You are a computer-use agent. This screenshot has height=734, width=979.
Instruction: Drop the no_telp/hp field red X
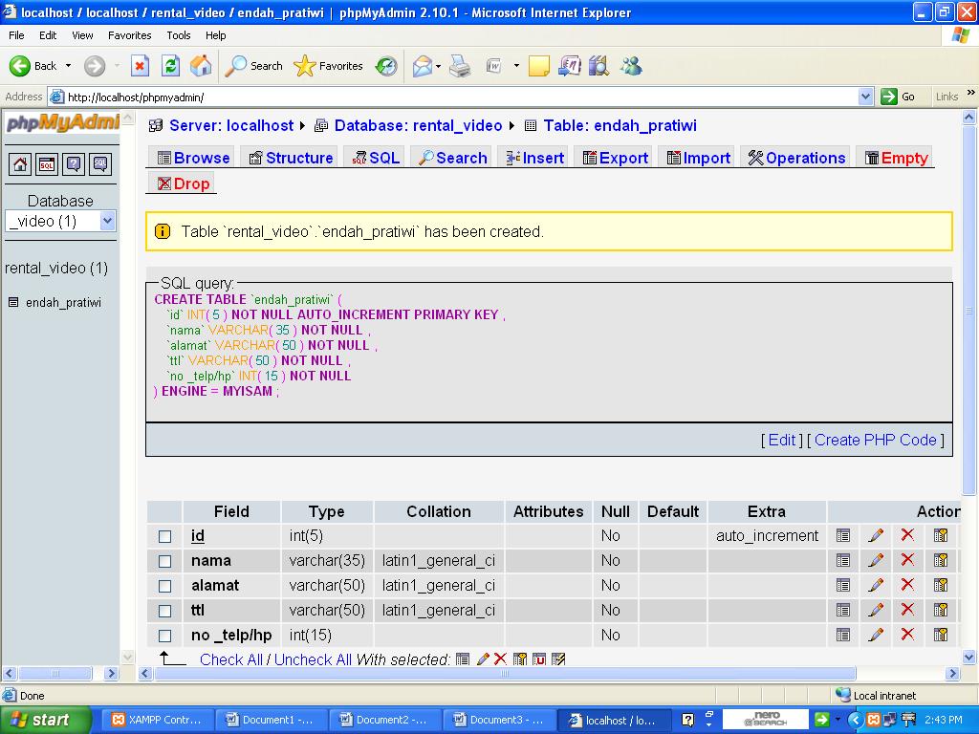click(907, 635)
